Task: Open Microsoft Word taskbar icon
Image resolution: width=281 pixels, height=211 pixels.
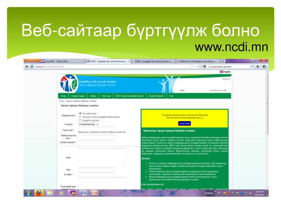Action: click(x=84, y=193)
